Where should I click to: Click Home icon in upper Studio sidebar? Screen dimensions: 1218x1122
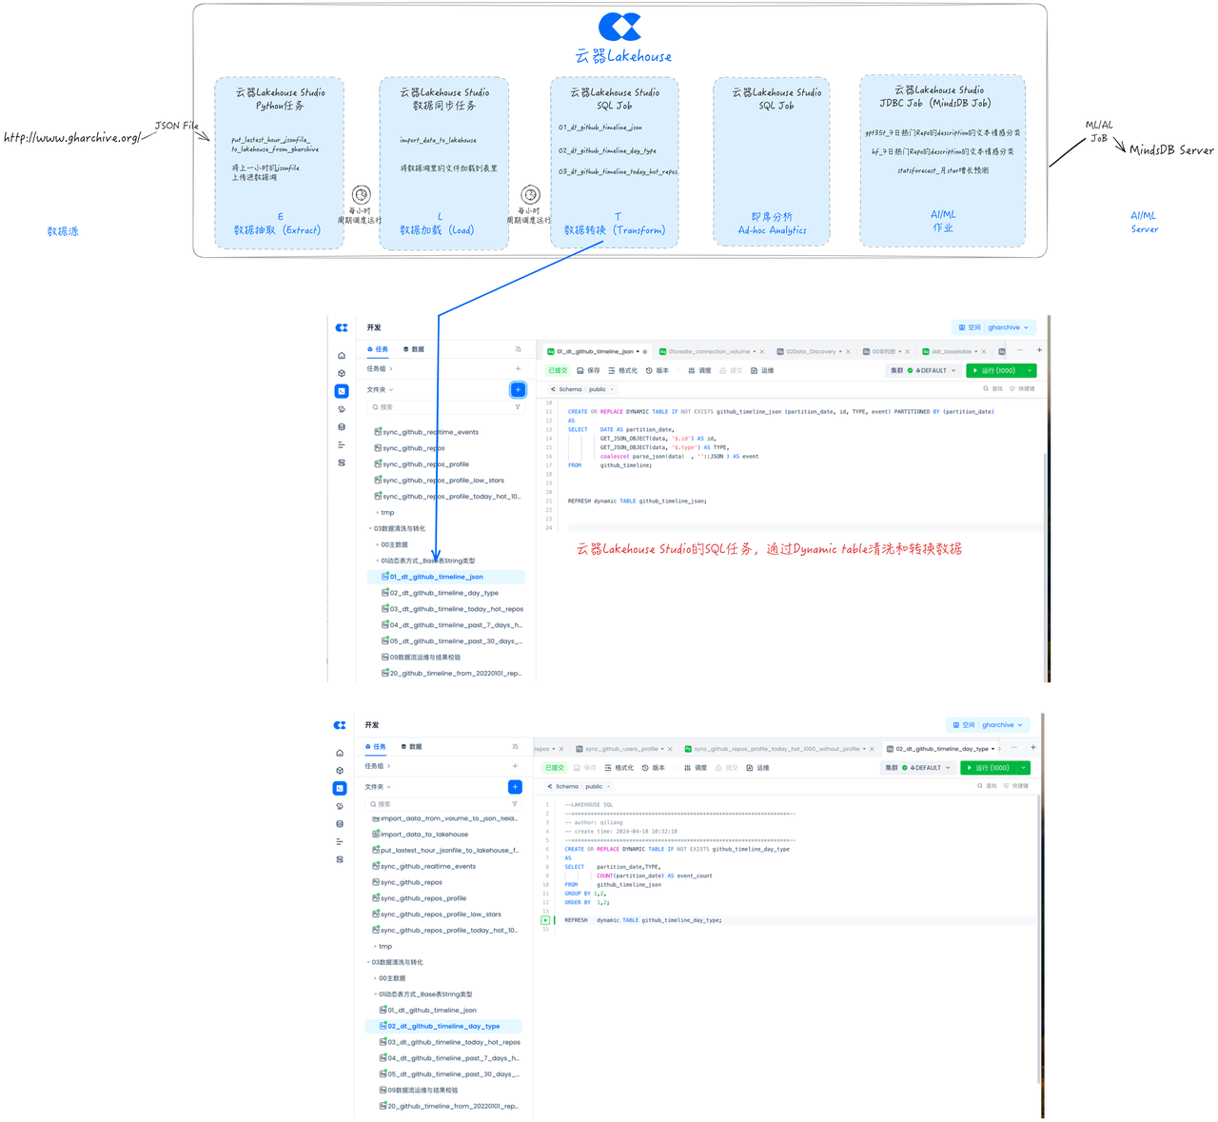pyautogui.click(x=342, y=356)
